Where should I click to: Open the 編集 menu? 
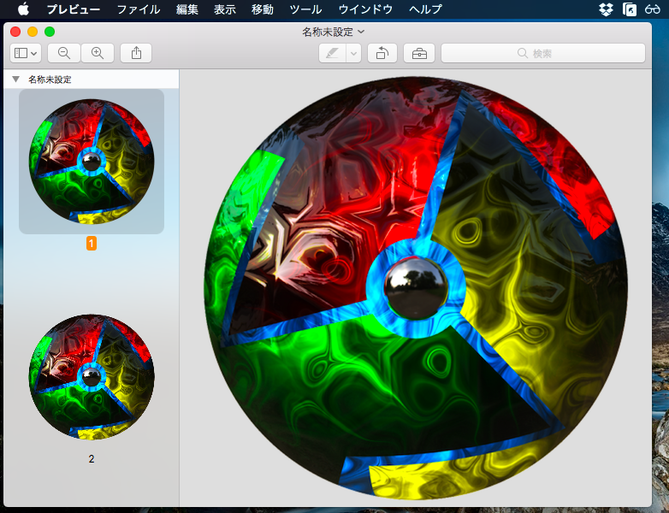[x=187, y=9]
